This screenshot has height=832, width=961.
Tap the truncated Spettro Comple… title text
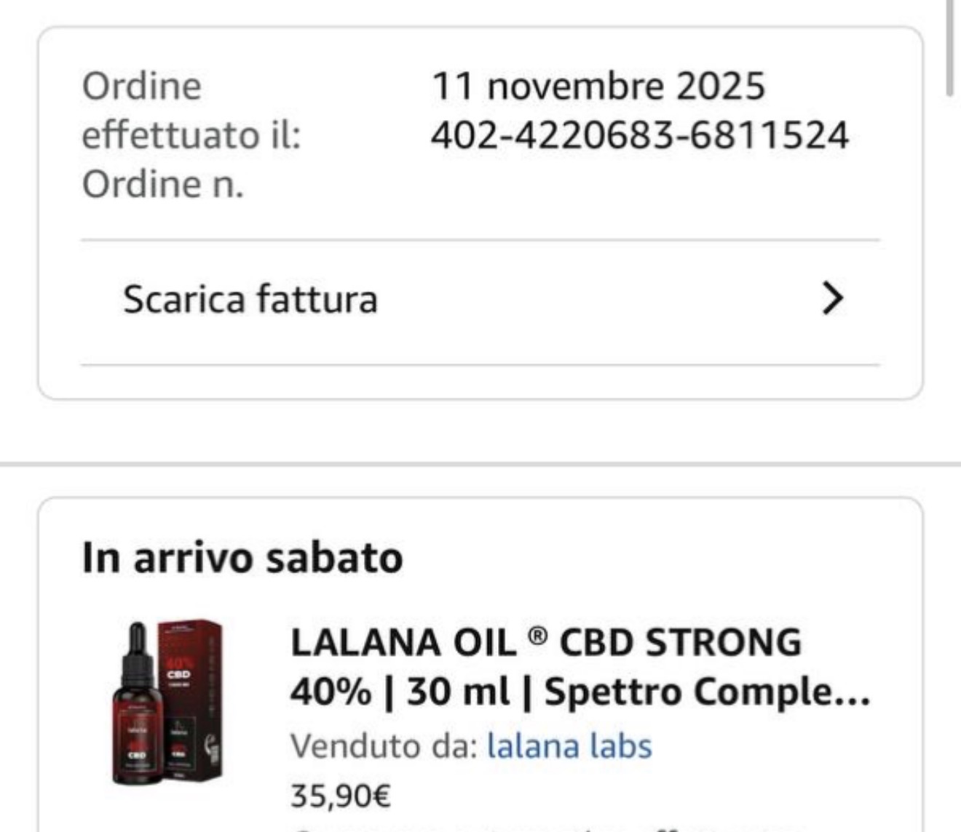pos(708,691)
